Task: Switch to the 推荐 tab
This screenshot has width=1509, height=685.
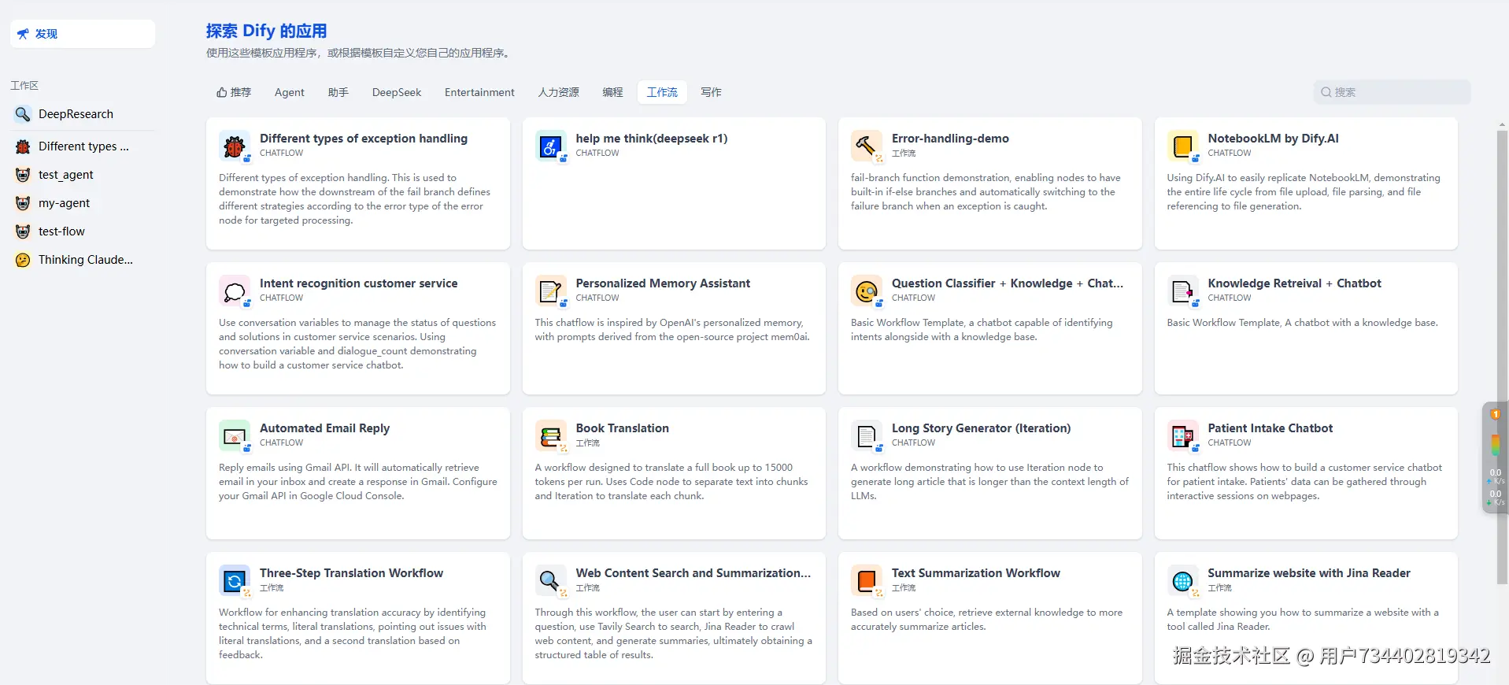Action: pos(234,92)
